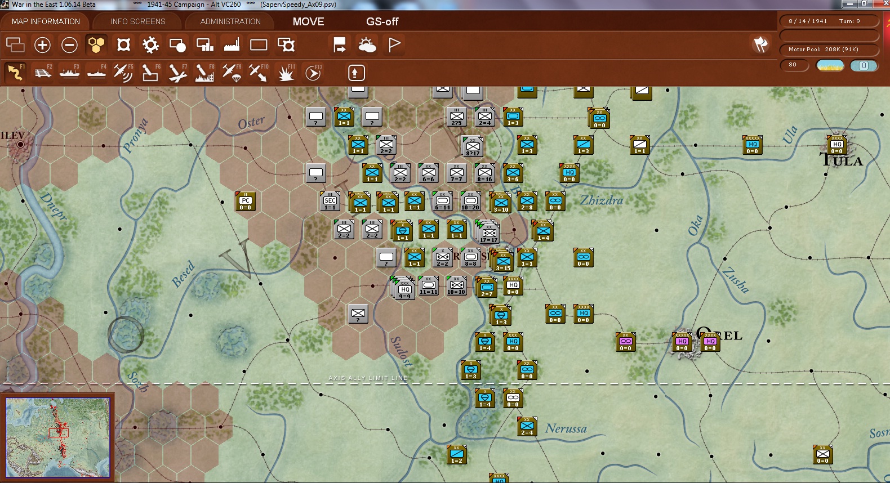Select the HQ counter at Tula

(x=836, y=145)
